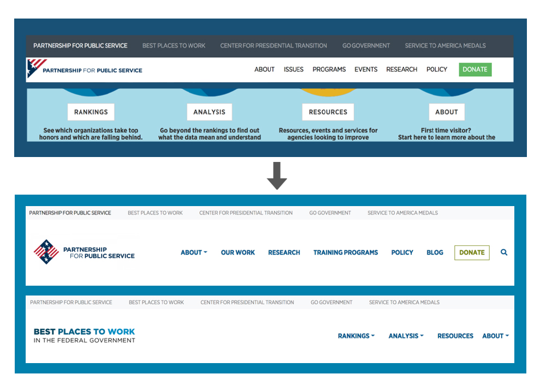
Task: Click outlined DONATE button in new header
Action: pyautogui.click(x=472, y=252)
